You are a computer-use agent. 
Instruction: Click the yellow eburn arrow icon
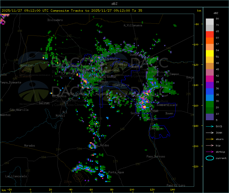click(210, 139)
